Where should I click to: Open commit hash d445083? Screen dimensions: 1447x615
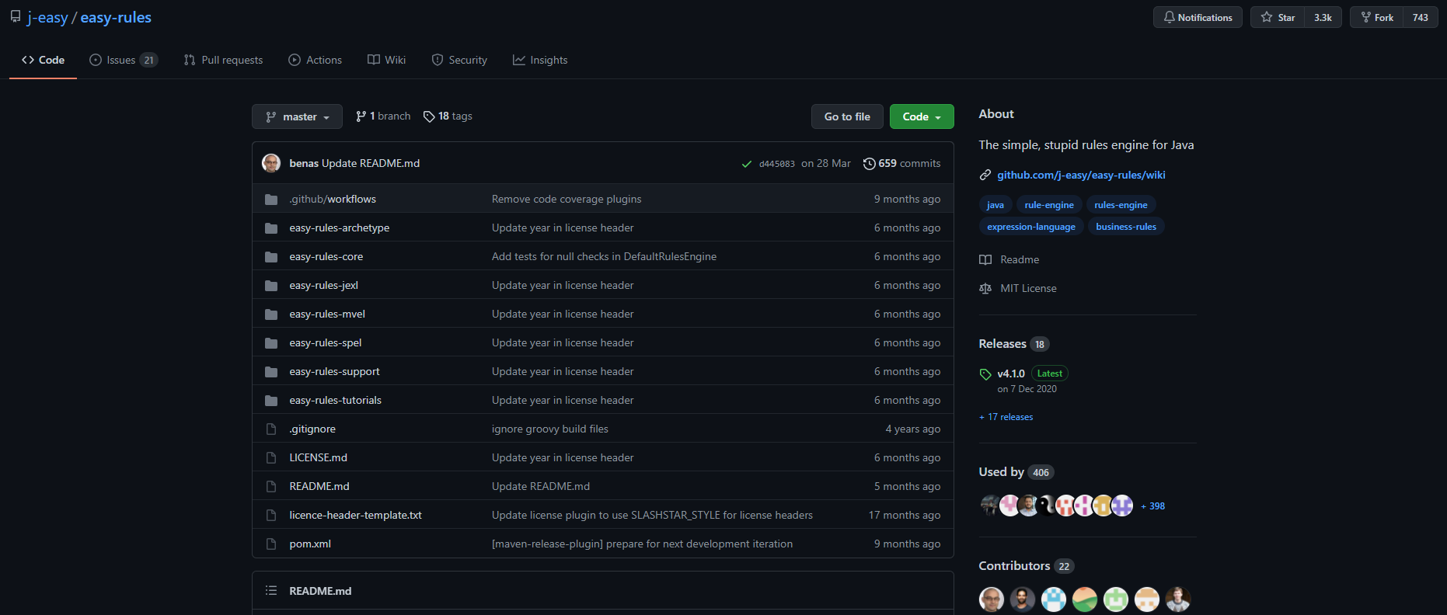tap(776, 164)
